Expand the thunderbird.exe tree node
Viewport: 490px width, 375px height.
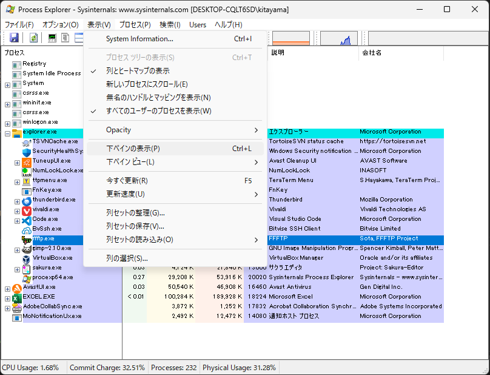pos(17,201)
